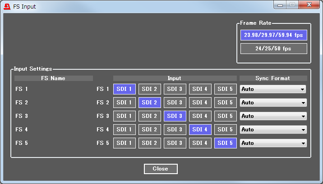The height and width of the screenshot is (184, 323).
Task: Open FS 1 Sync Format dropdown
Action: click(272, 89)
